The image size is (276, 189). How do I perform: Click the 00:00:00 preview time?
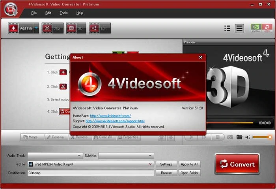(x=265, y=123)
